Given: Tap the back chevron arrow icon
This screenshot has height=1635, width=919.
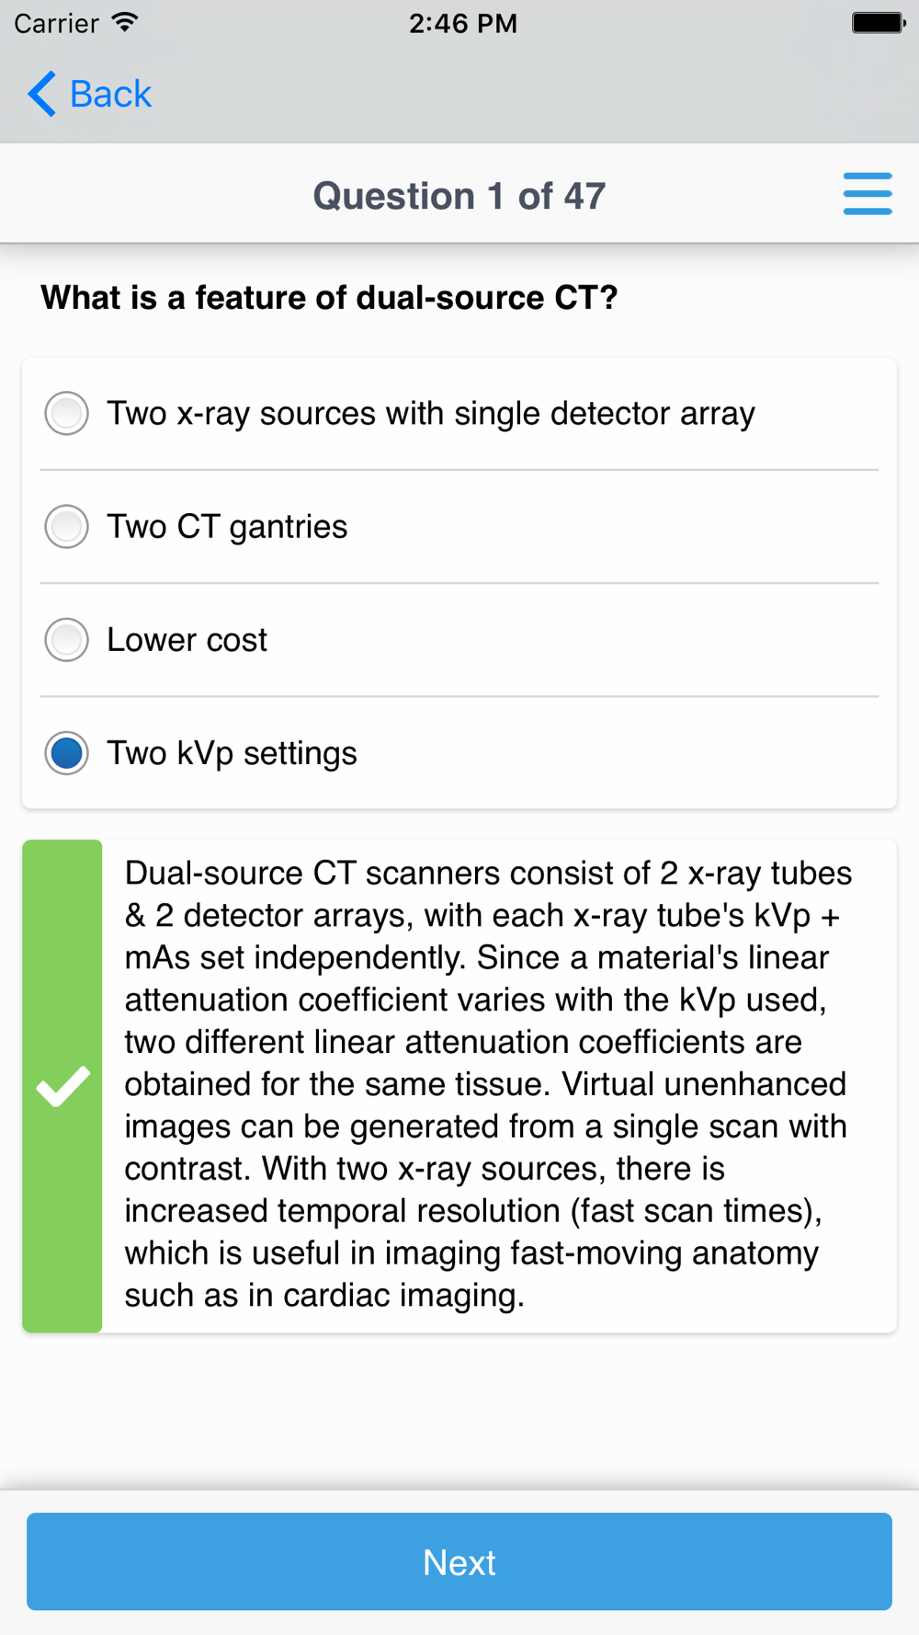Looking at the screenshot, I should click(x=42, y=94).
